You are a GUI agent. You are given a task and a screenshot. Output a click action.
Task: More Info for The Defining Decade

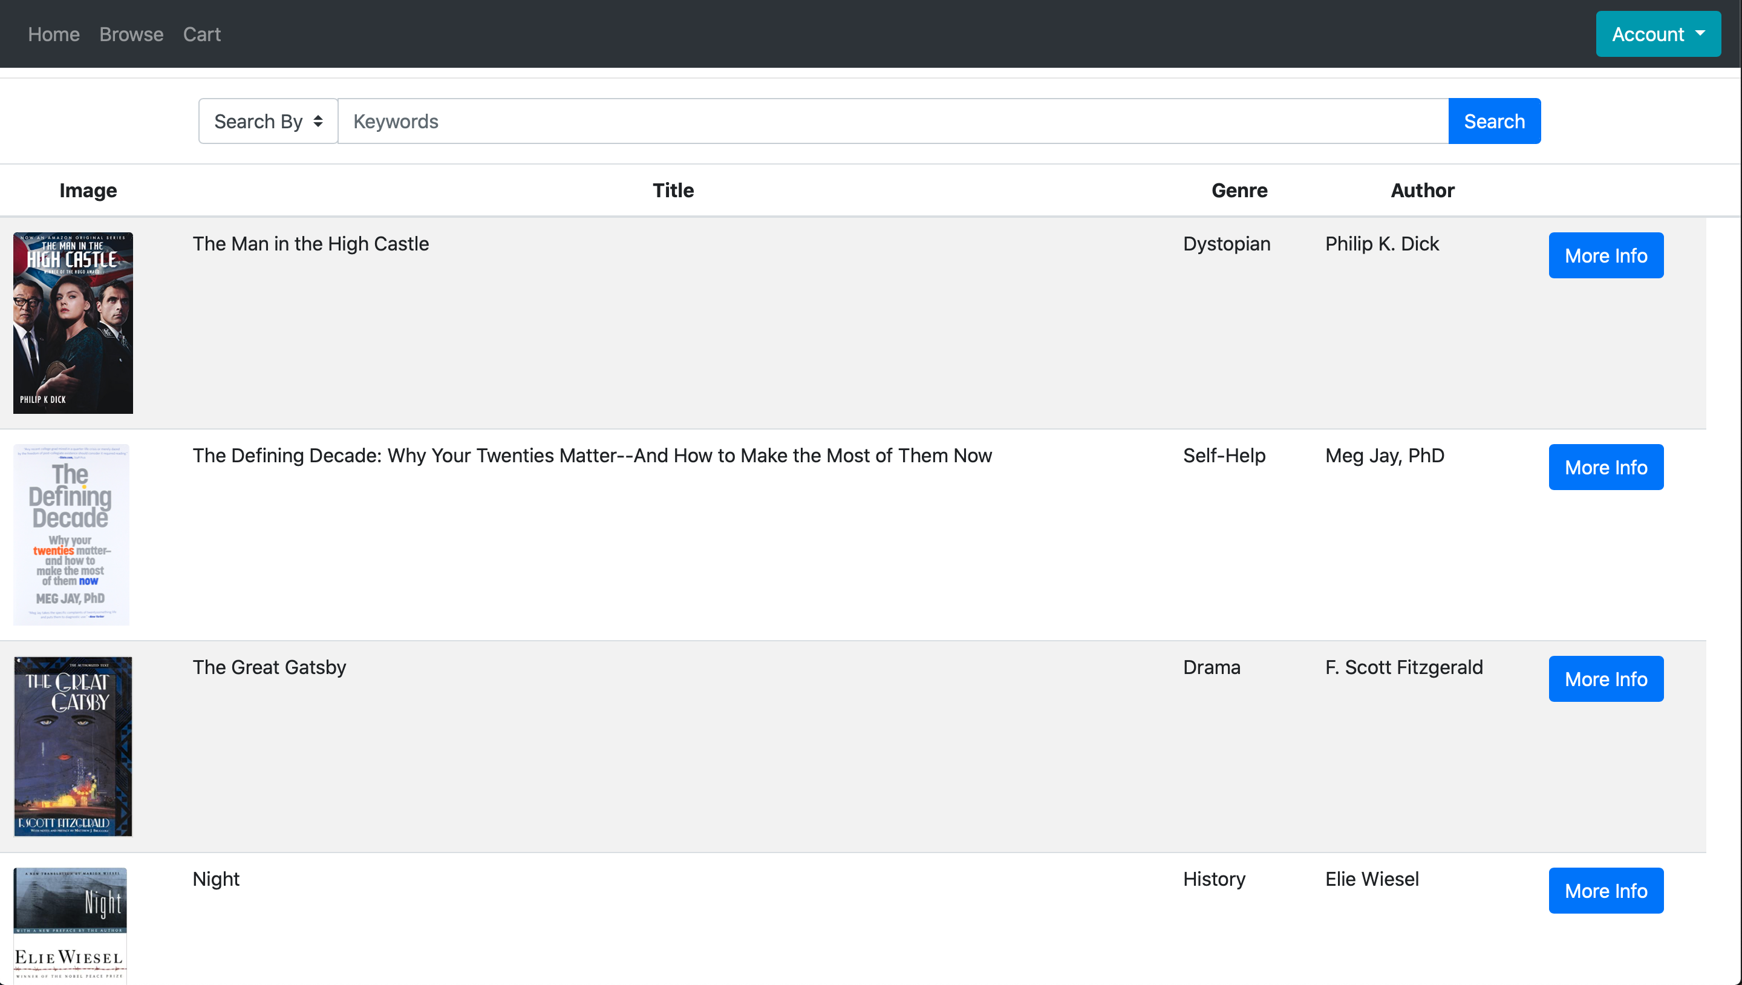(x=1605, y=467)
